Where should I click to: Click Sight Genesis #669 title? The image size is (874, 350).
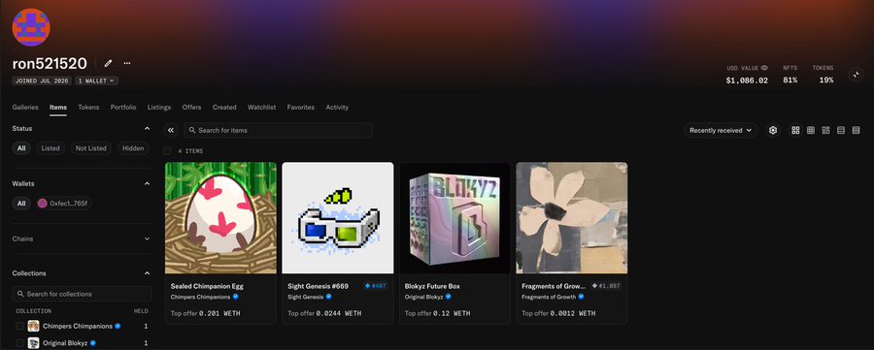coord(318,286)
